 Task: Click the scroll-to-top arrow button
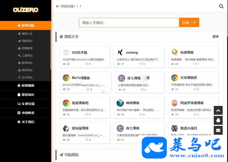(218, 111)
